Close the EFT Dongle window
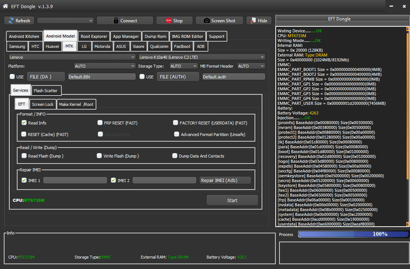Screen dimensions: 410x269 [404, 6]
